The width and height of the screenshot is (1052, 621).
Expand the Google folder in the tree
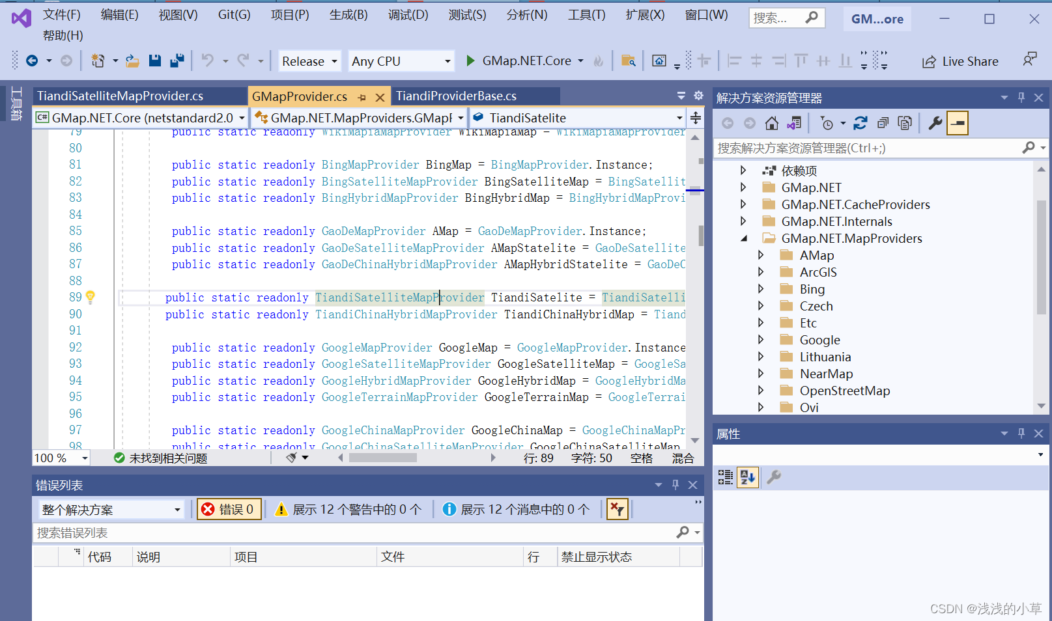coord(760,340)
